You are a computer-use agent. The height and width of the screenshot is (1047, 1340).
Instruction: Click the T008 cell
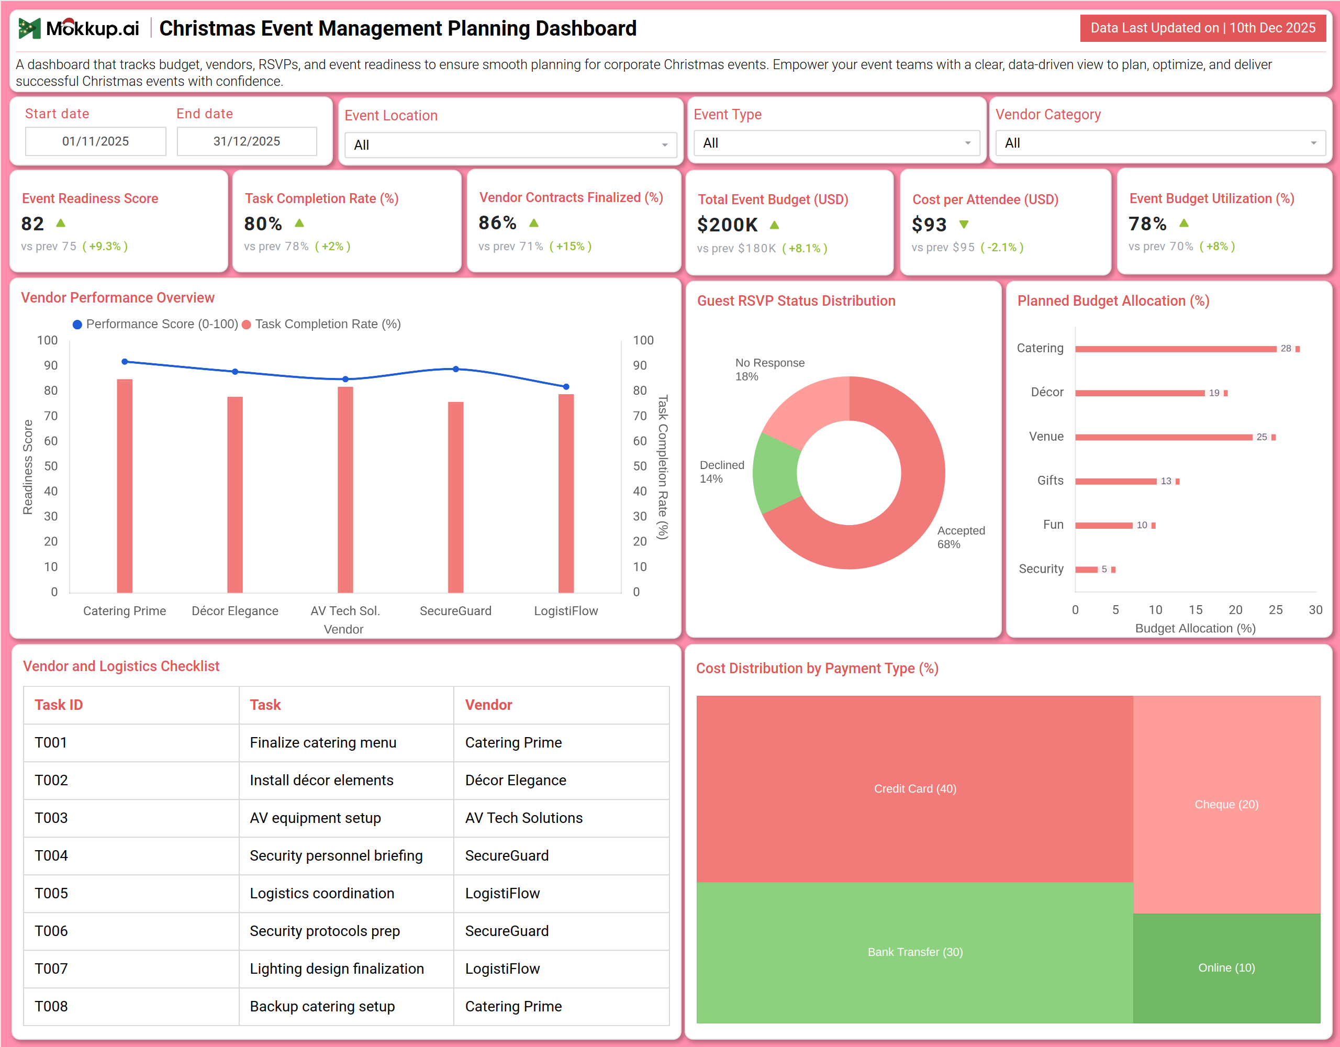point(131,1007)
